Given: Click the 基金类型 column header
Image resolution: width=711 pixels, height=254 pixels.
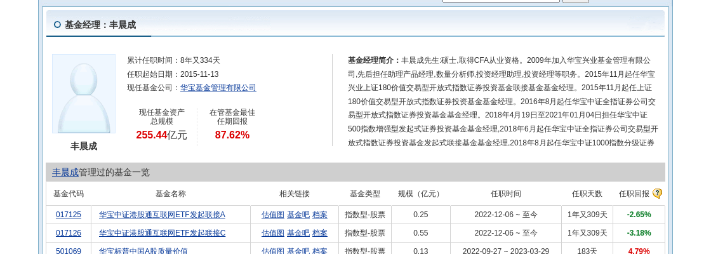Looking at the screenshot, I should pos(365,194).
